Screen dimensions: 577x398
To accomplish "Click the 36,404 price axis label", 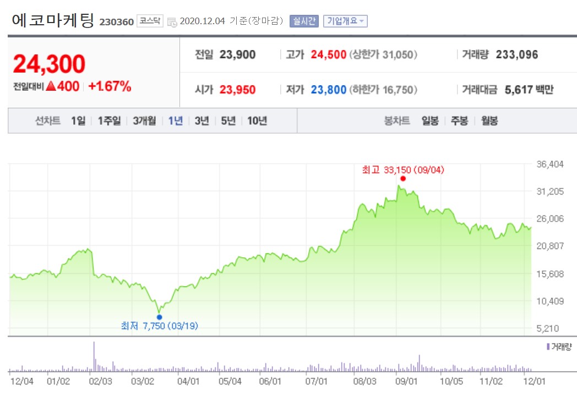I will 550,164.
